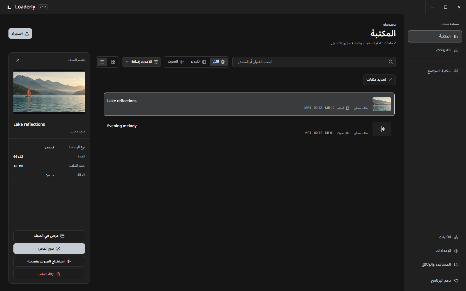Viewport: 466px width, 291px height.
Task: Open the الأحدث إضافة sort dropdown
Action: tap(142, 62)
